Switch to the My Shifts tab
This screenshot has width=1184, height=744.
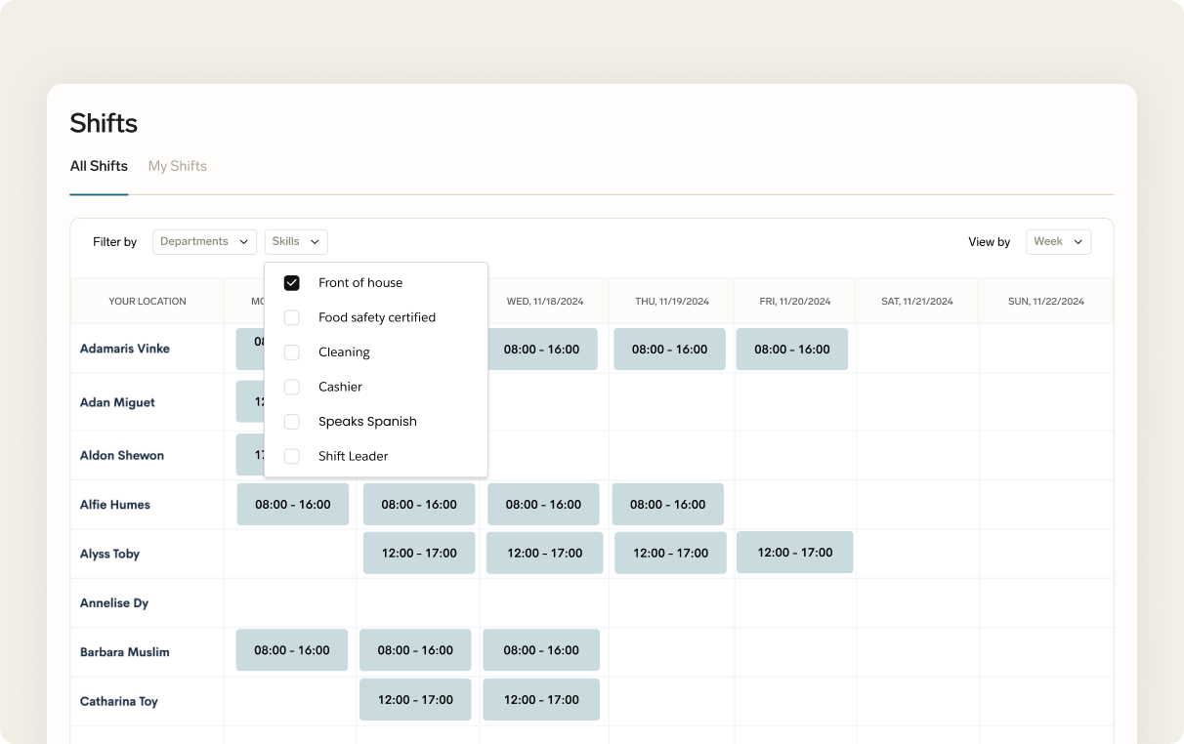[x=177, y=166]
